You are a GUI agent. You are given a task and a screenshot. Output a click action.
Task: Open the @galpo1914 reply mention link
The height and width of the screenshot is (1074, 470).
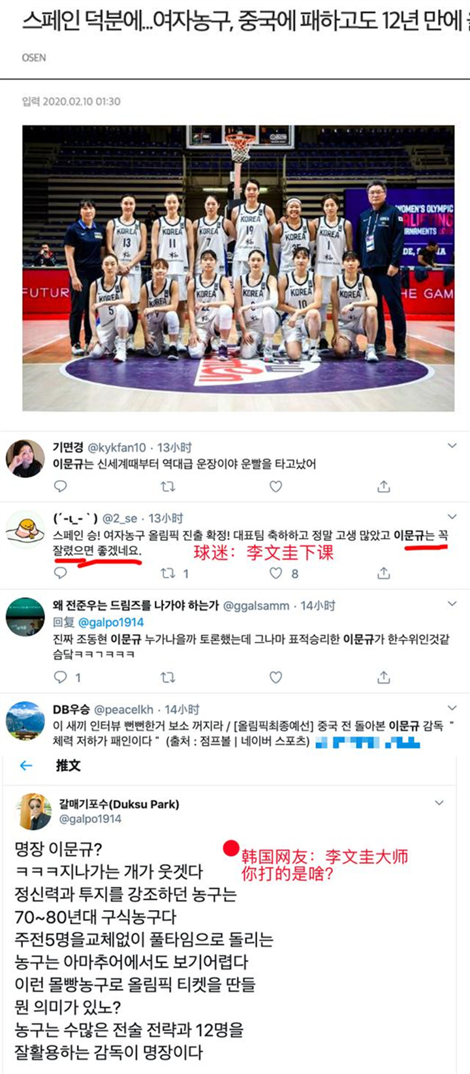point(111,622)
